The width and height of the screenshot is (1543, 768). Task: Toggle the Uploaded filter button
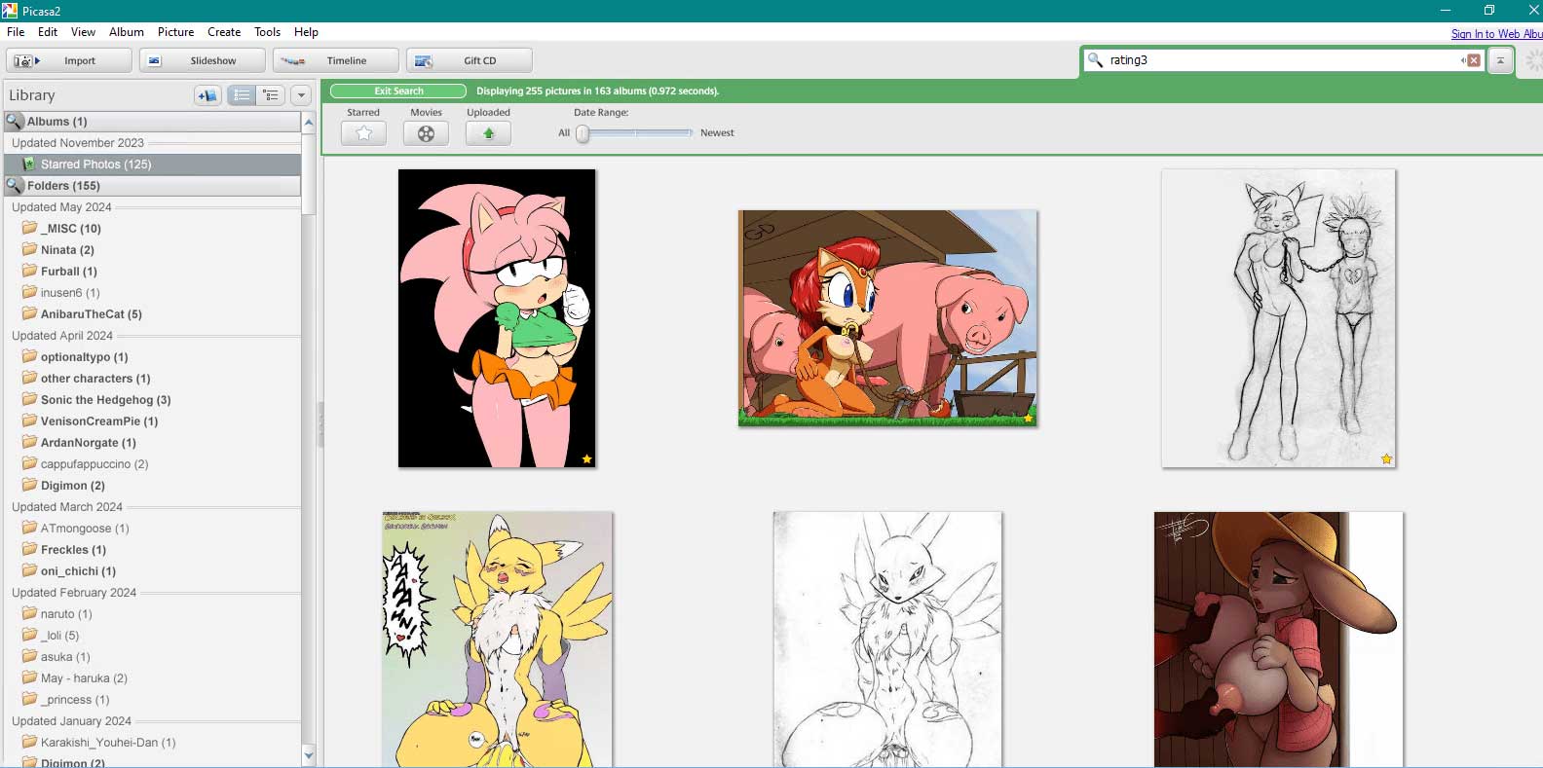click(x=488, y=133)
